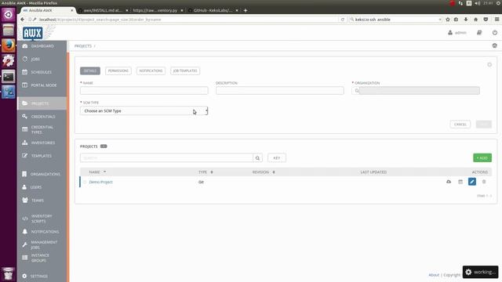Sort projects by Type column
This screenshot has height=282, width=502.
click(206, 172)
